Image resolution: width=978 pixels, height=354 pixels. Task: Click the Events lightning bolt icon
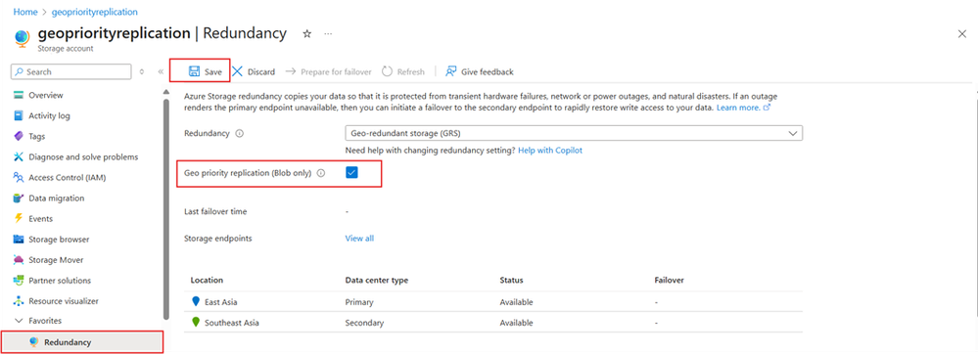click(x=18, y=219)
